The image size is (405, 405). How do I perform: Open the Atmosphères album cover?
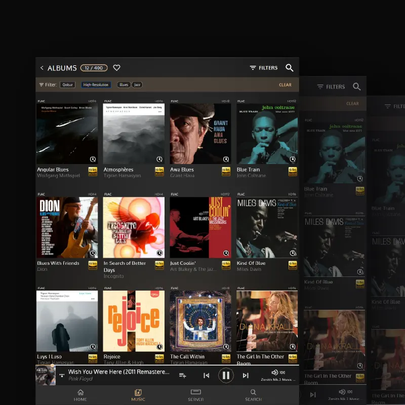point(134,134)
